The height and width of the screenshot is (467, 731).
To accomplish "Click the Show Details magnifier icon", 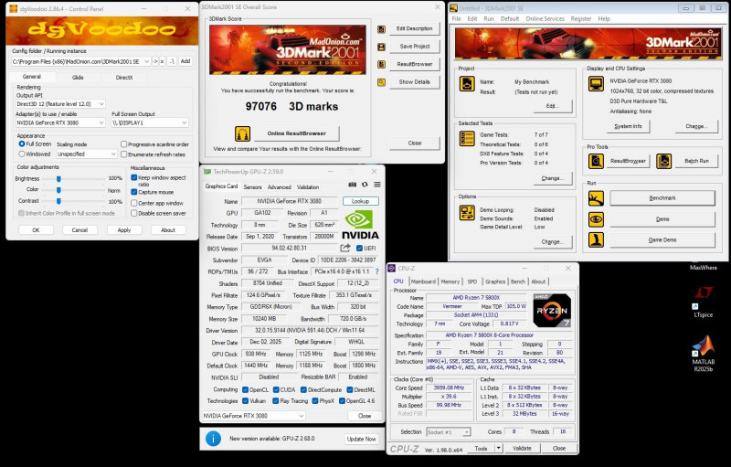I will click(381, 82).
